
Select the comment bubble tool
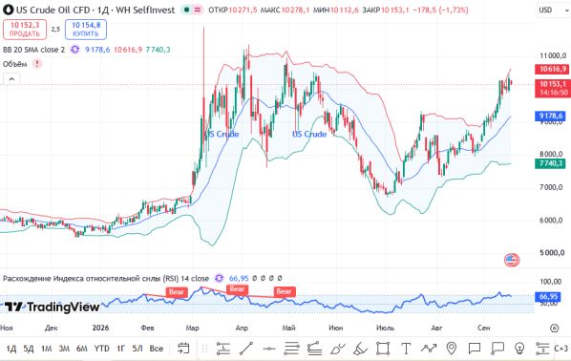[475, 349]
